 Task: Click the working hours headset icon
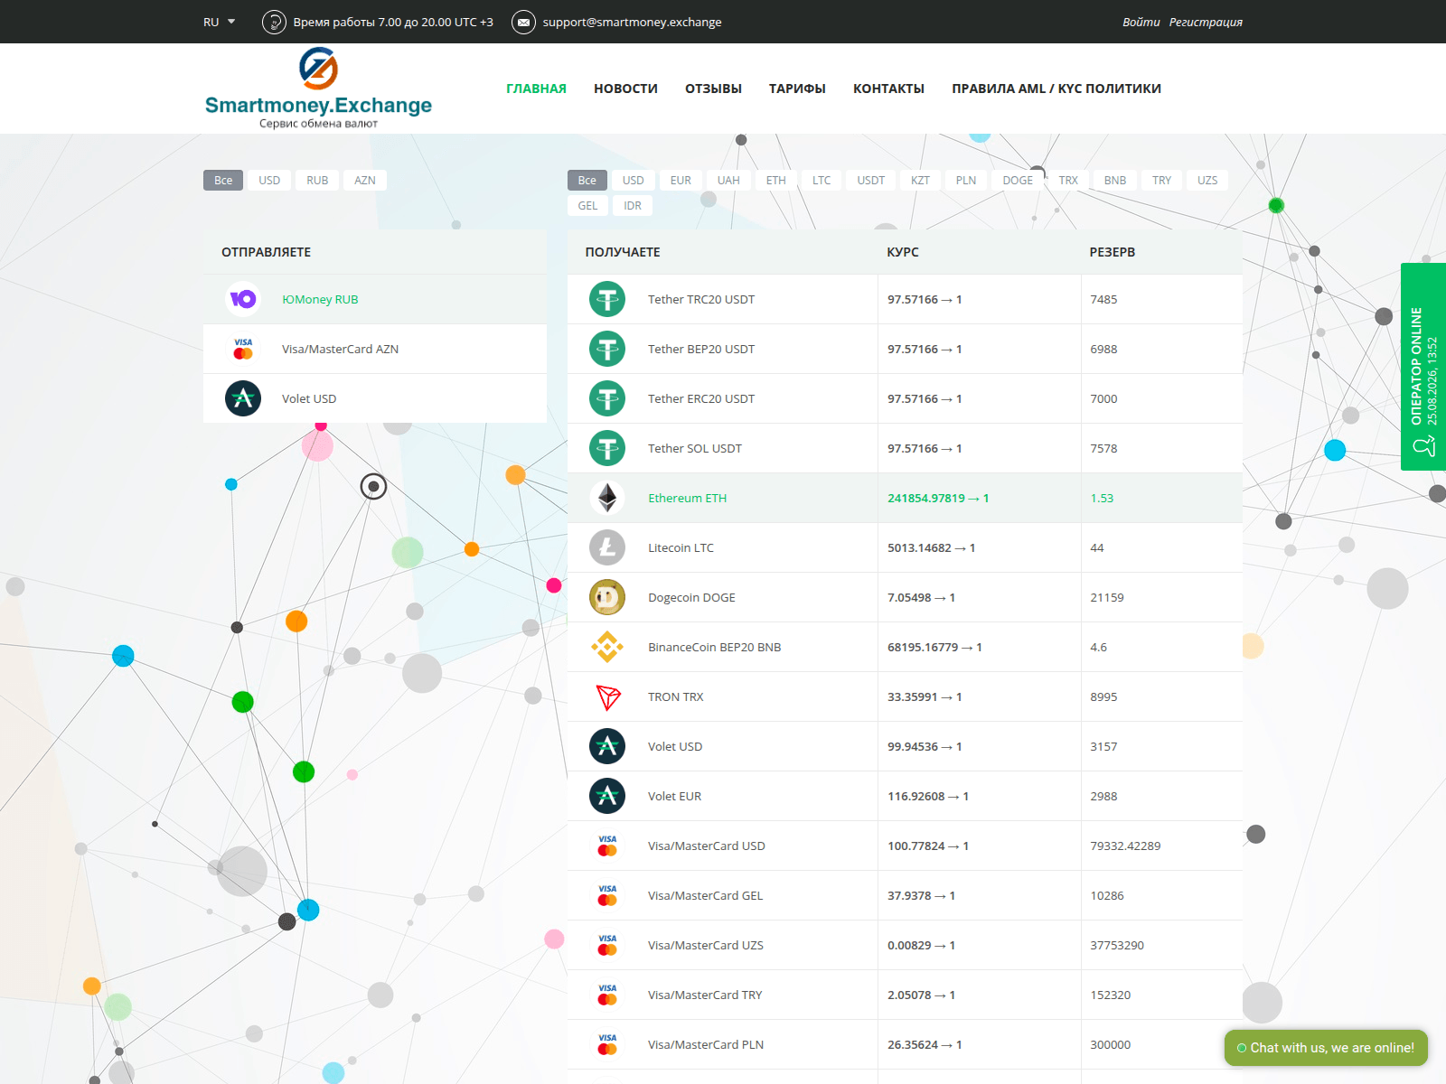[x=274, y=22]
